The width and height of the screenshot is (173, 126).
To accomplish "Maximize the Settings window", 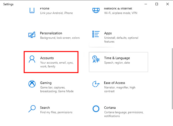I will click(x=157, y=4).
